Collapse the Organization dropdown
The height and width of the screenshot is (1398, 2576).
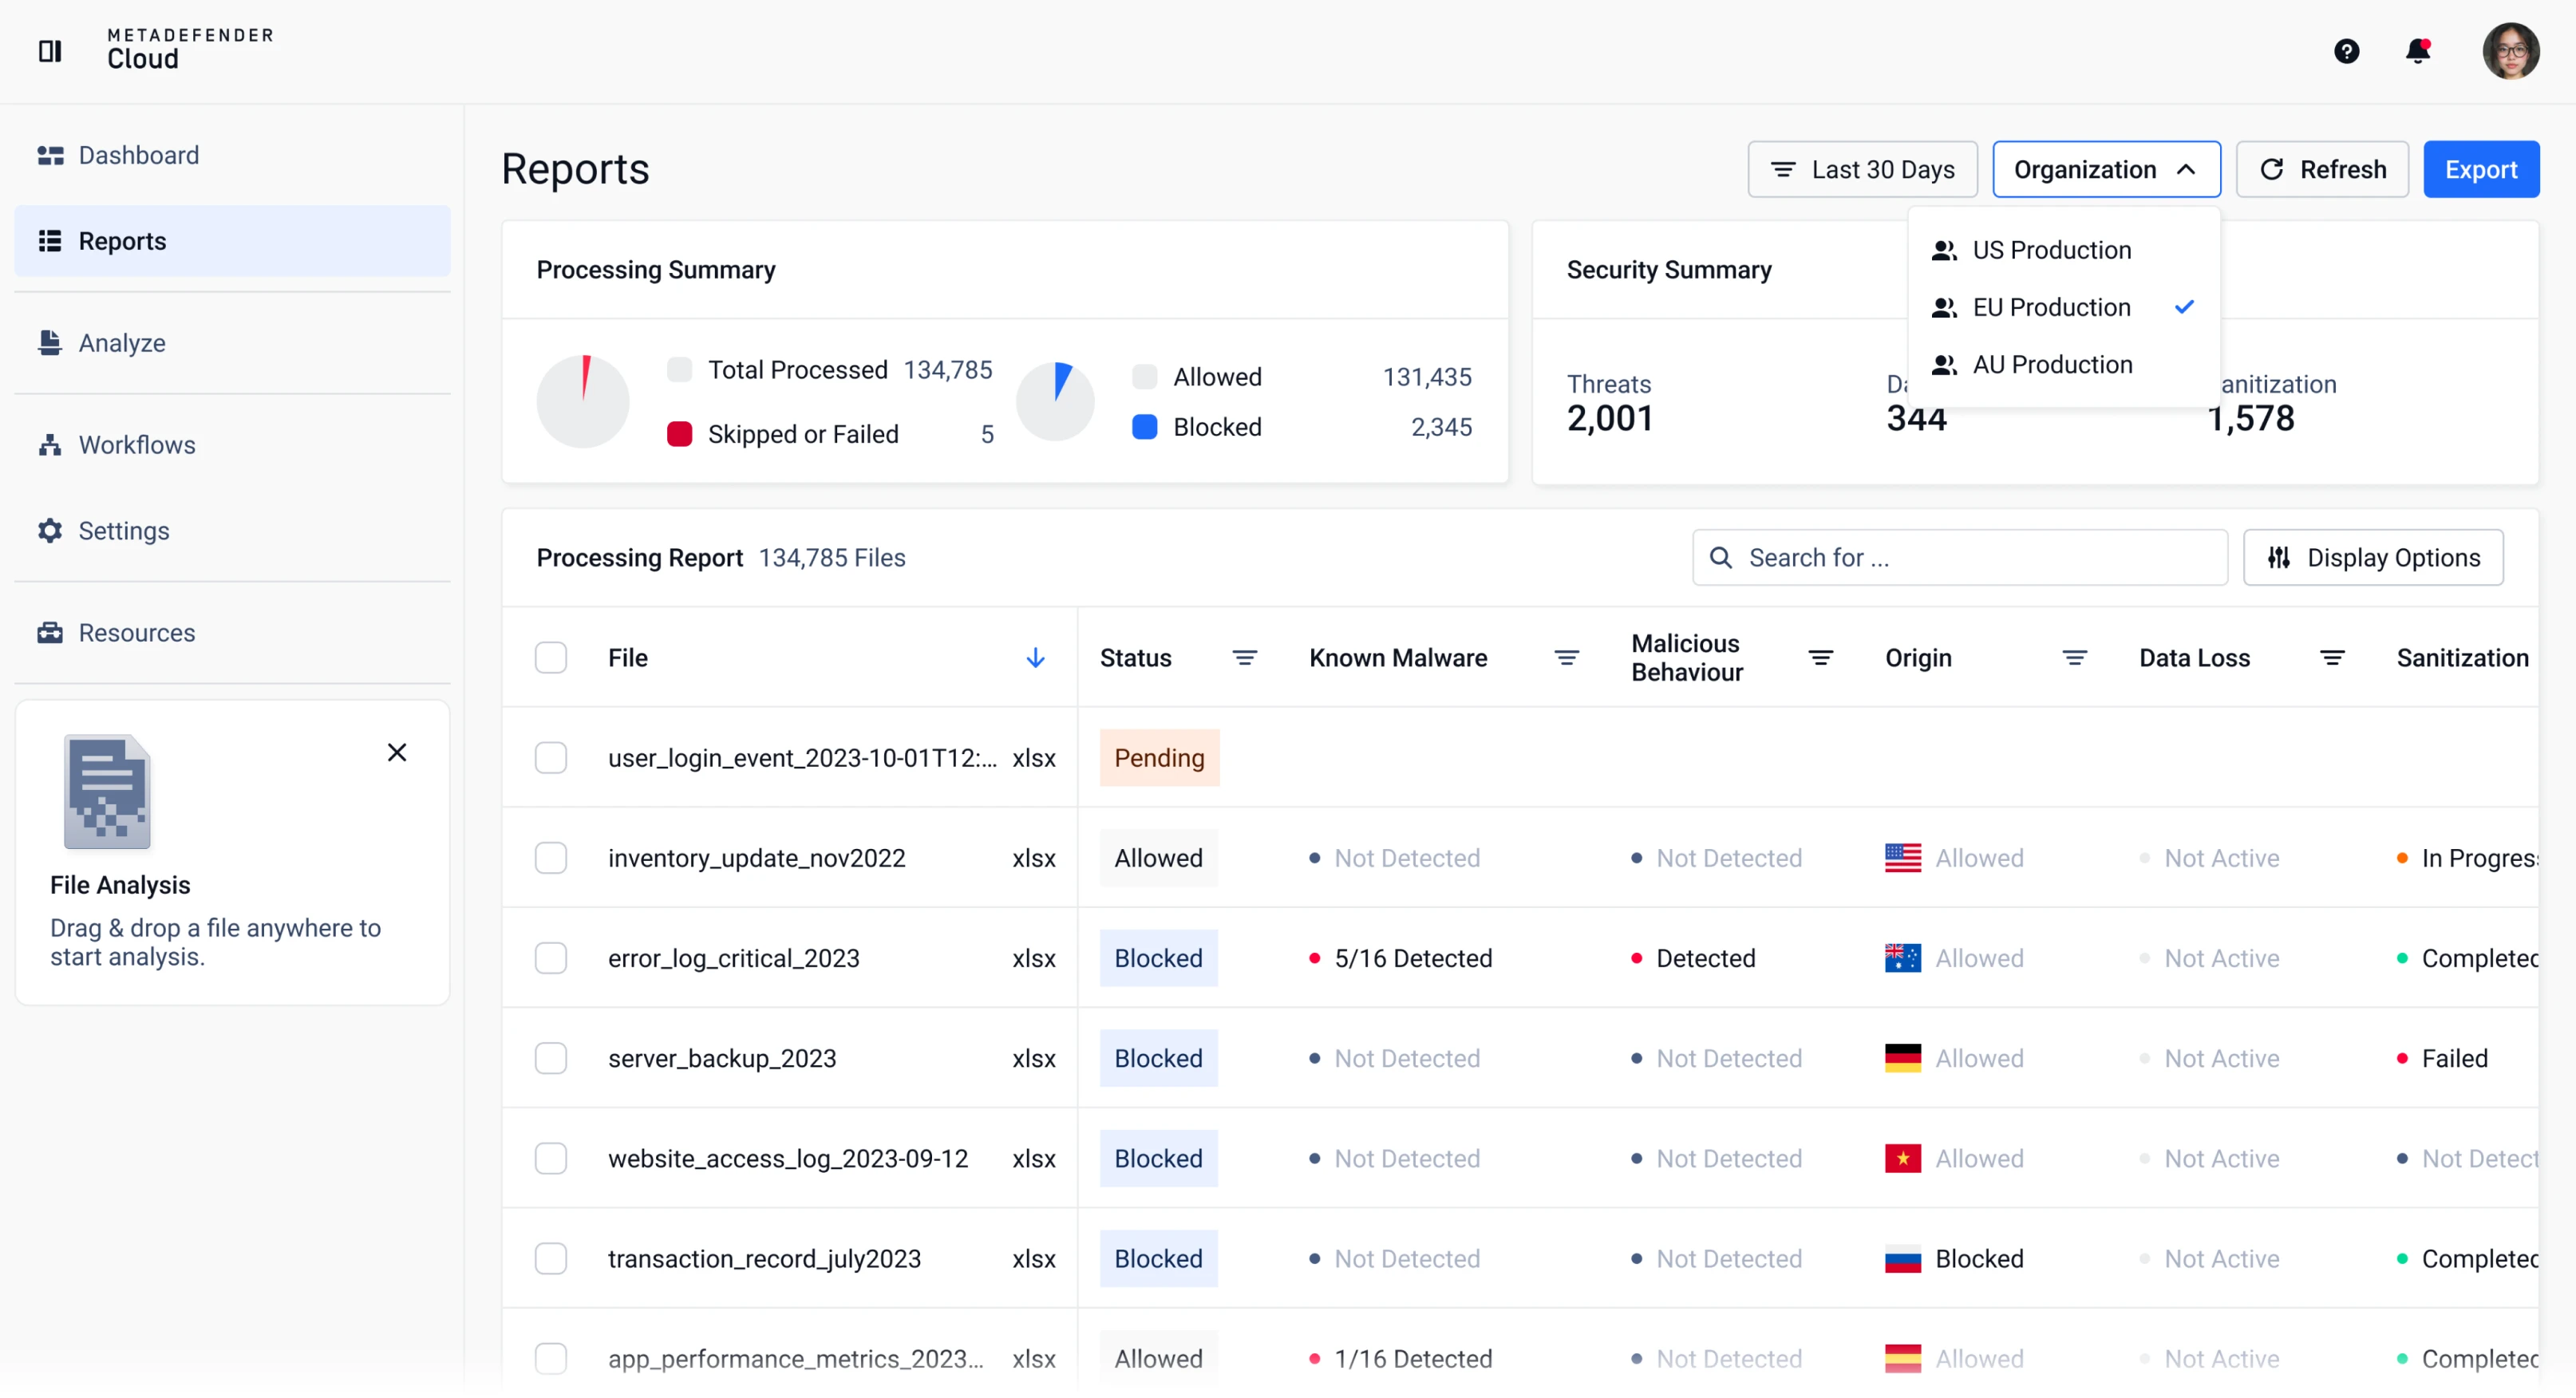[x=2105, y=170]
